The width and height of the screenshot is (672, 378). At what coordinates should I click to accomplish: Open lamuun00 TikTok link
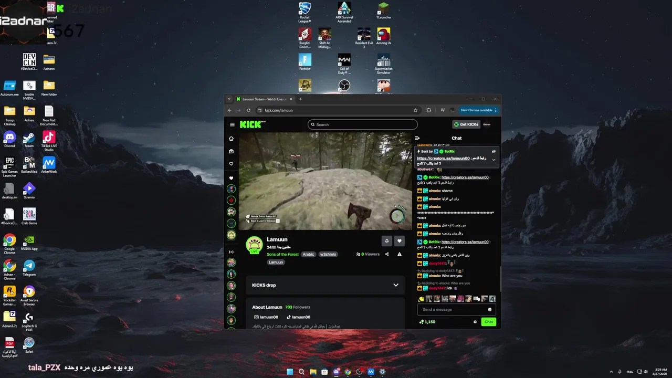click(298, 317)
